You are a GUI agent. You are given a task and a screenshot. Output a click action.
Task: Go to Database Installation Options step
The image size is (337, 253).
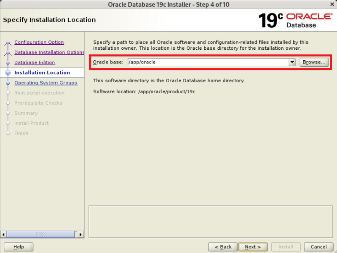tap(49, 52)
